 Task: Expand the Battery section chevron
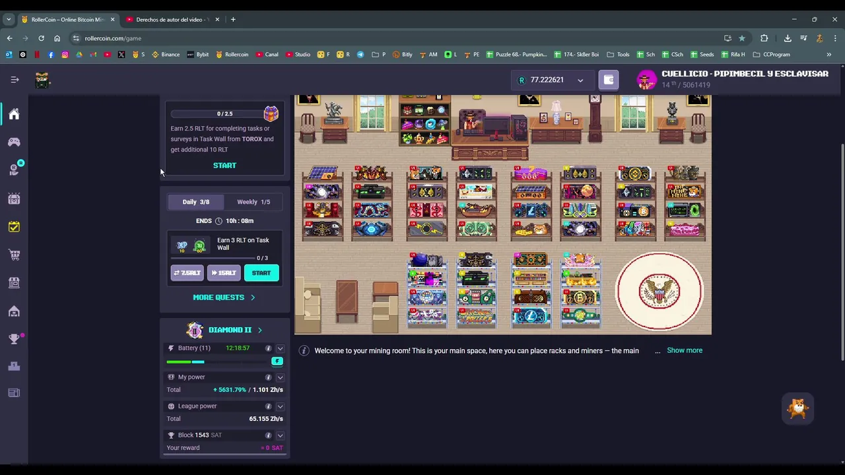(280, 348)
